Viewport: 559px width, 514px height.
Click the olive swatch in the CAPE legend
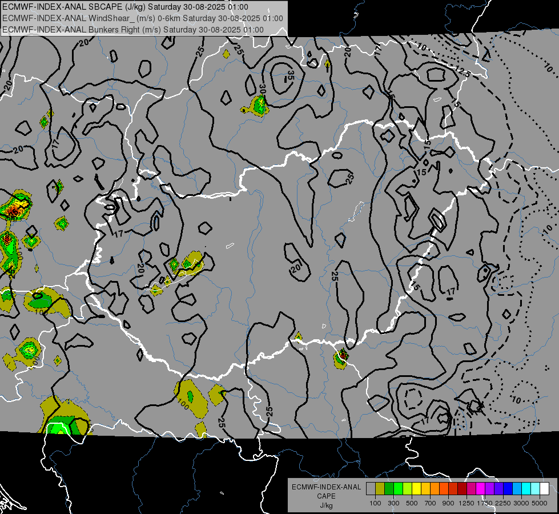[x=380, y=489]
